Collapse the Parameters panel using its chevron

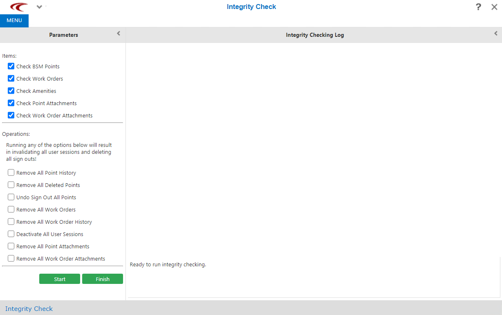pyautogui.click(x=119, y=34)
